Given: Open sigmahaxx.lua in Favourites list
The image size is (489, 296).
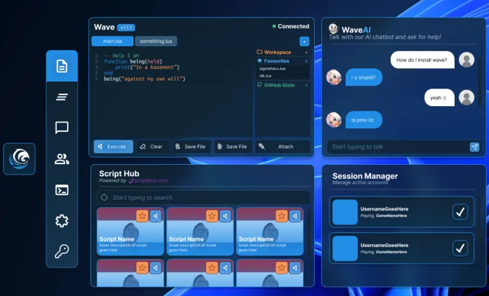Looking at the screenshot, I should pos(273,69).
